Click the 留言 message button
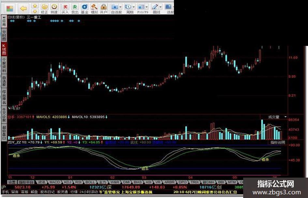This screenshot has height=198, width=308. (15, 192)
